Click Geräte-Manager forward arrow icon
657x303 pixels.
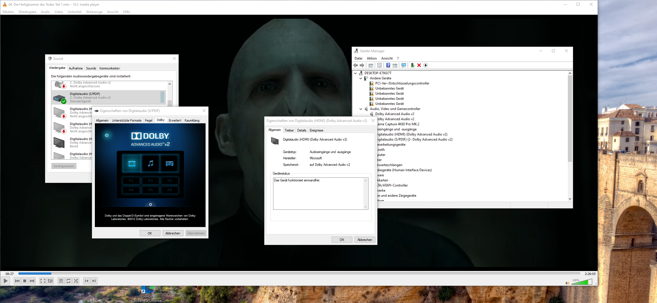point(362,65)
